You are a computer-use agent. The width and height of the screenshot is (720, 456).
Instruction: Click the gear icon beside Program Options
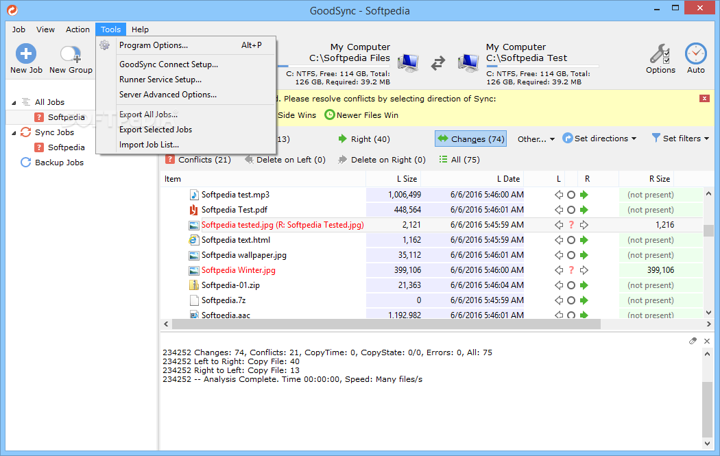pyautogui.click(x=105, y=45)
